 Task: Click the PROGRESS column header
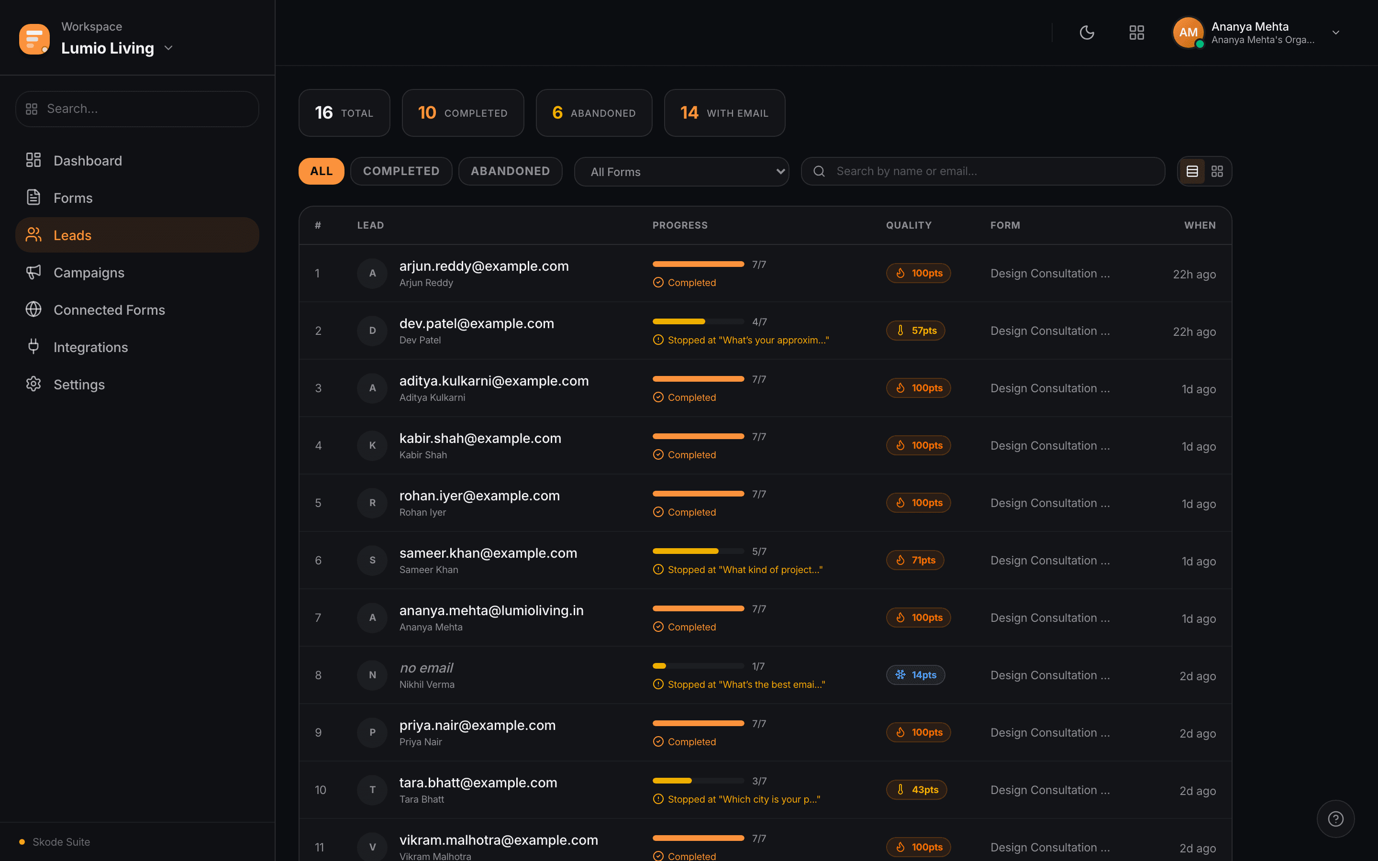pyautogui.click(x=680, y=225)
